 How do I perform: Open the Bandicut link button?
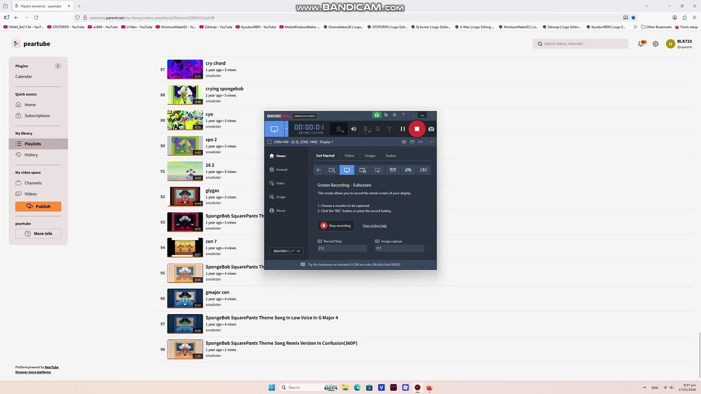[286, 251]
